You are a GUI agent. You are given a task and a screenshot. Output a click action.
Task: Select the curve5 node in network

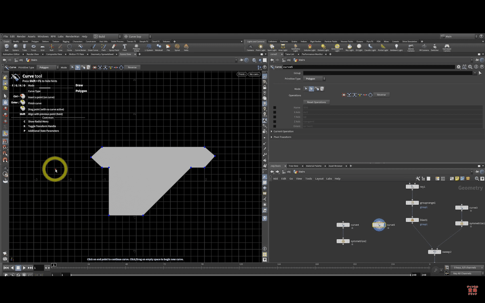pyautogui.click(x=379, y=225)
